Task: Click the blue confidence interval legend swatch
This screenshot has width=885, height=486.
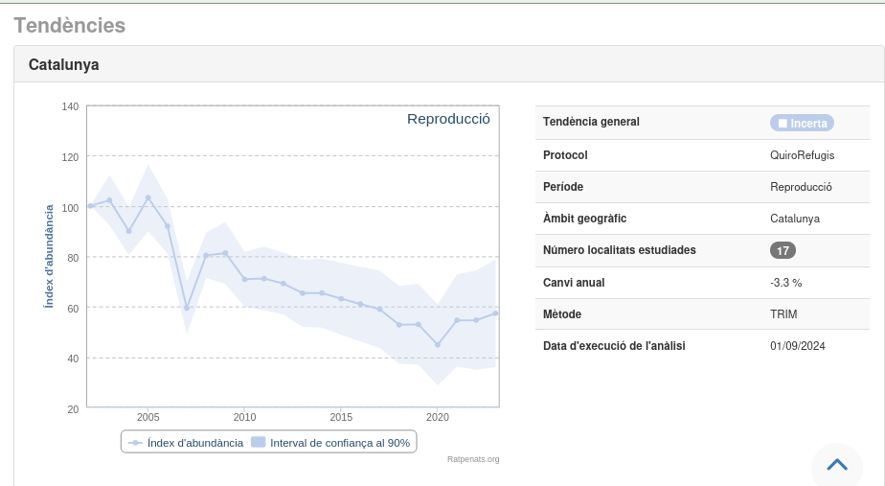Action: click(258, 443)
